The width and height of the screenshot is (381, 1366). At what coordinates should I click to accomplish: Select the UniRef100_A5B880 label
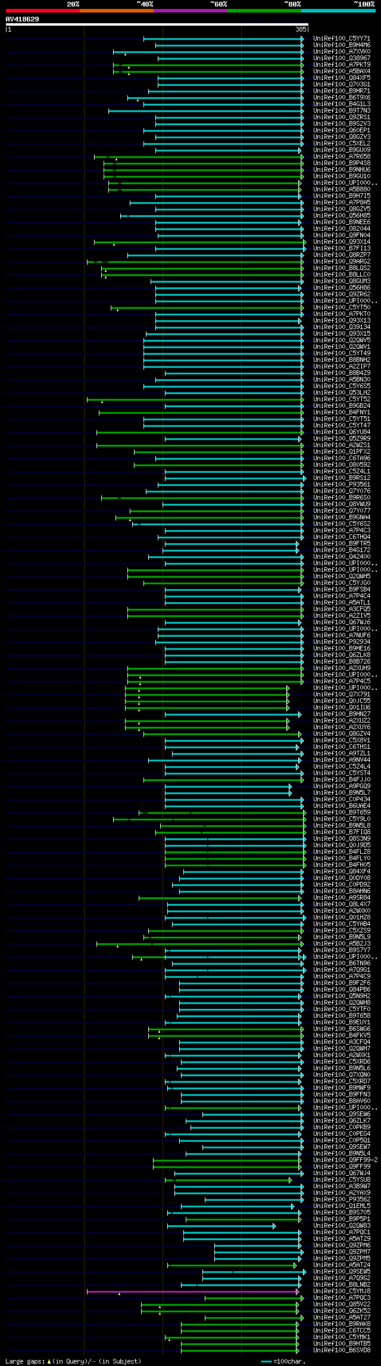point(342,189)
